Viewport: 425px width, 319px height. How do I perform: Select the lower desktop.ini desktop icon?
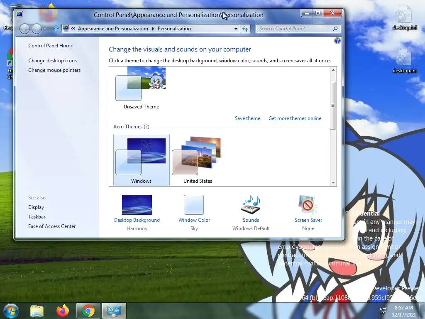[404, 61]
